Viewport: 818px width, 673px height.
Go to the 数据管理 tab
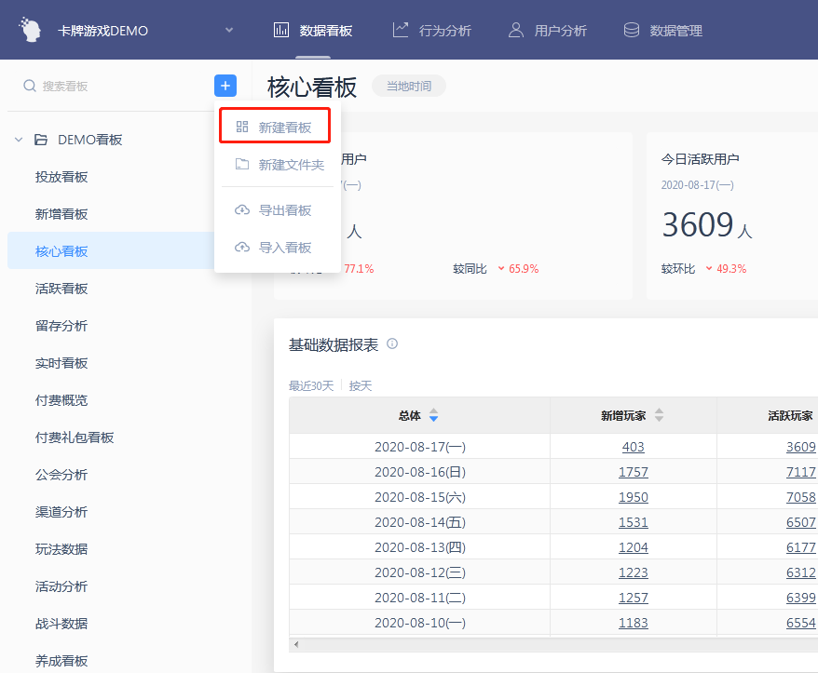662,31
